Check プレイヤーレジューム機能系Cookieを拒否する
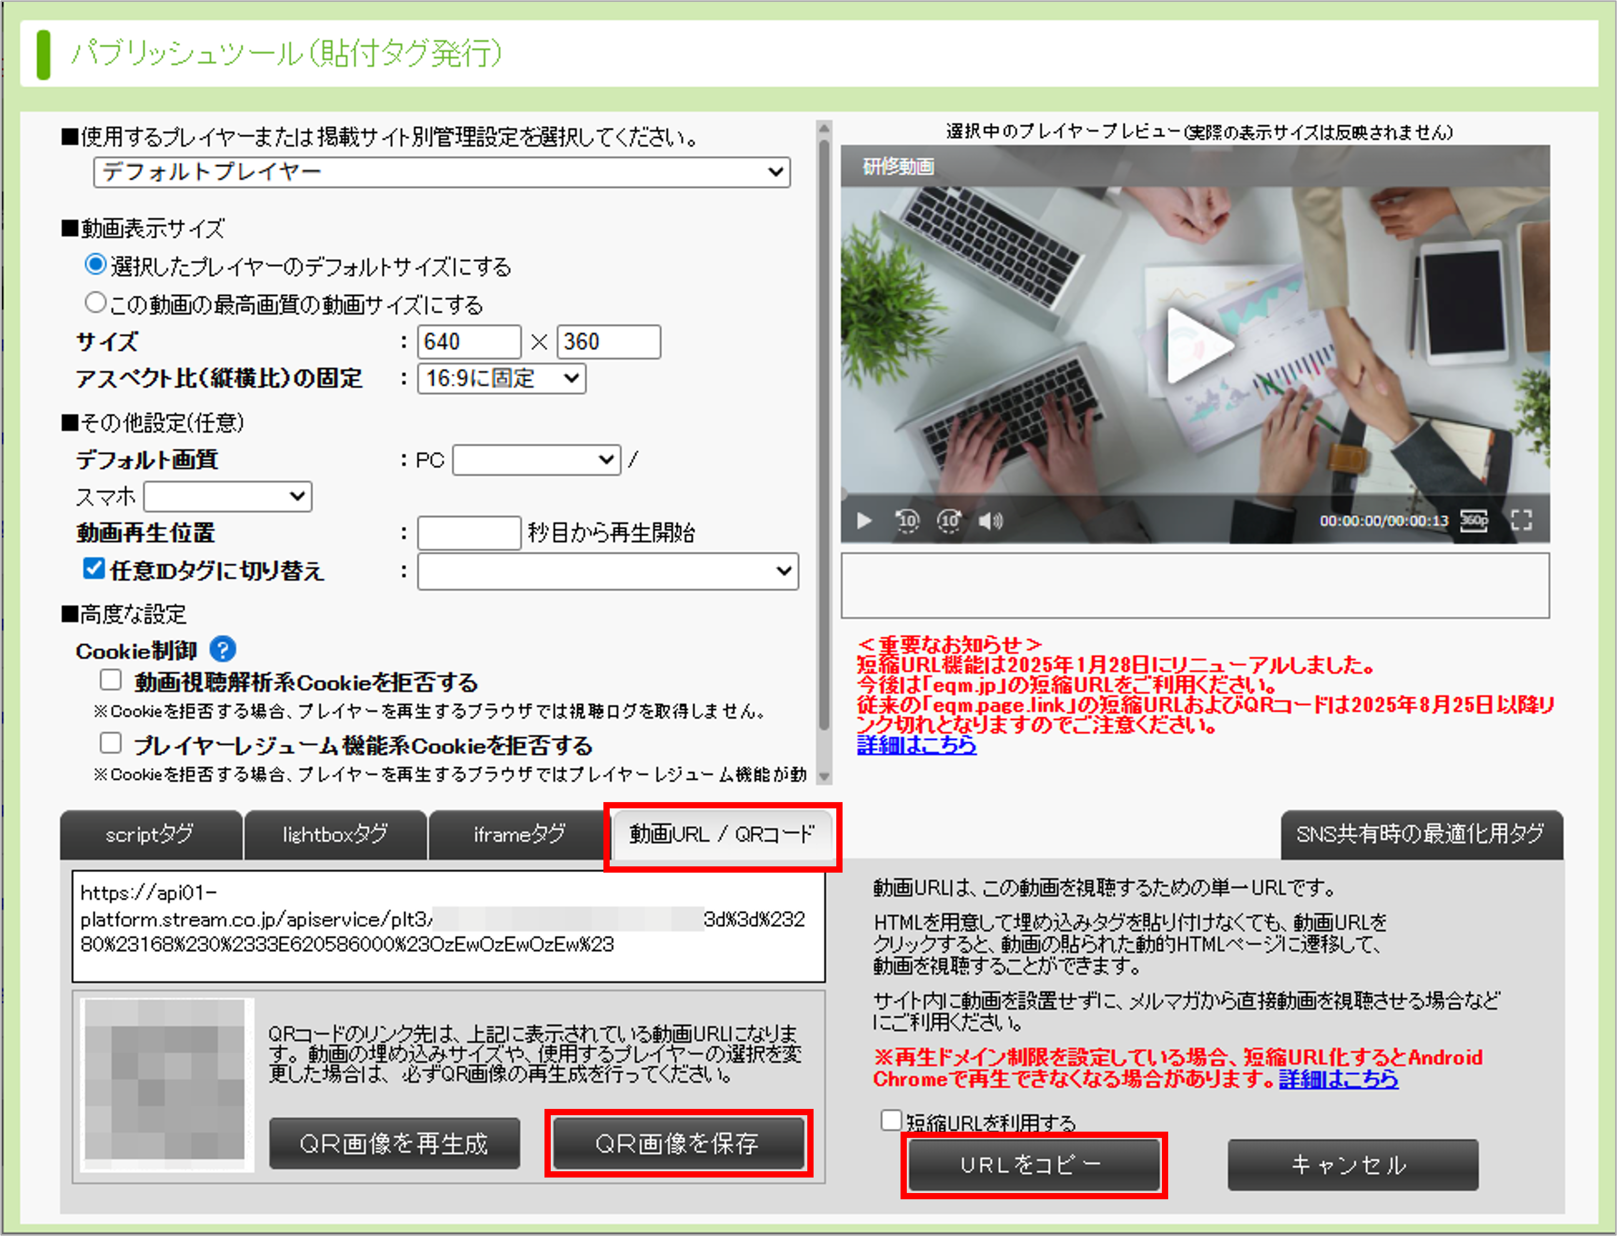Screen dimensions: 1617x1236 (110, 743)
